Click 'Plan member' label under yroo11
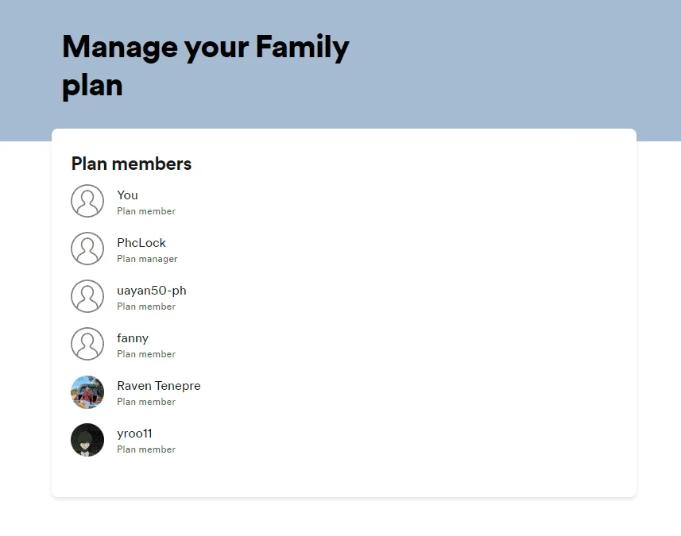Screen dimensions: 681x536 [x=146, y=450]
